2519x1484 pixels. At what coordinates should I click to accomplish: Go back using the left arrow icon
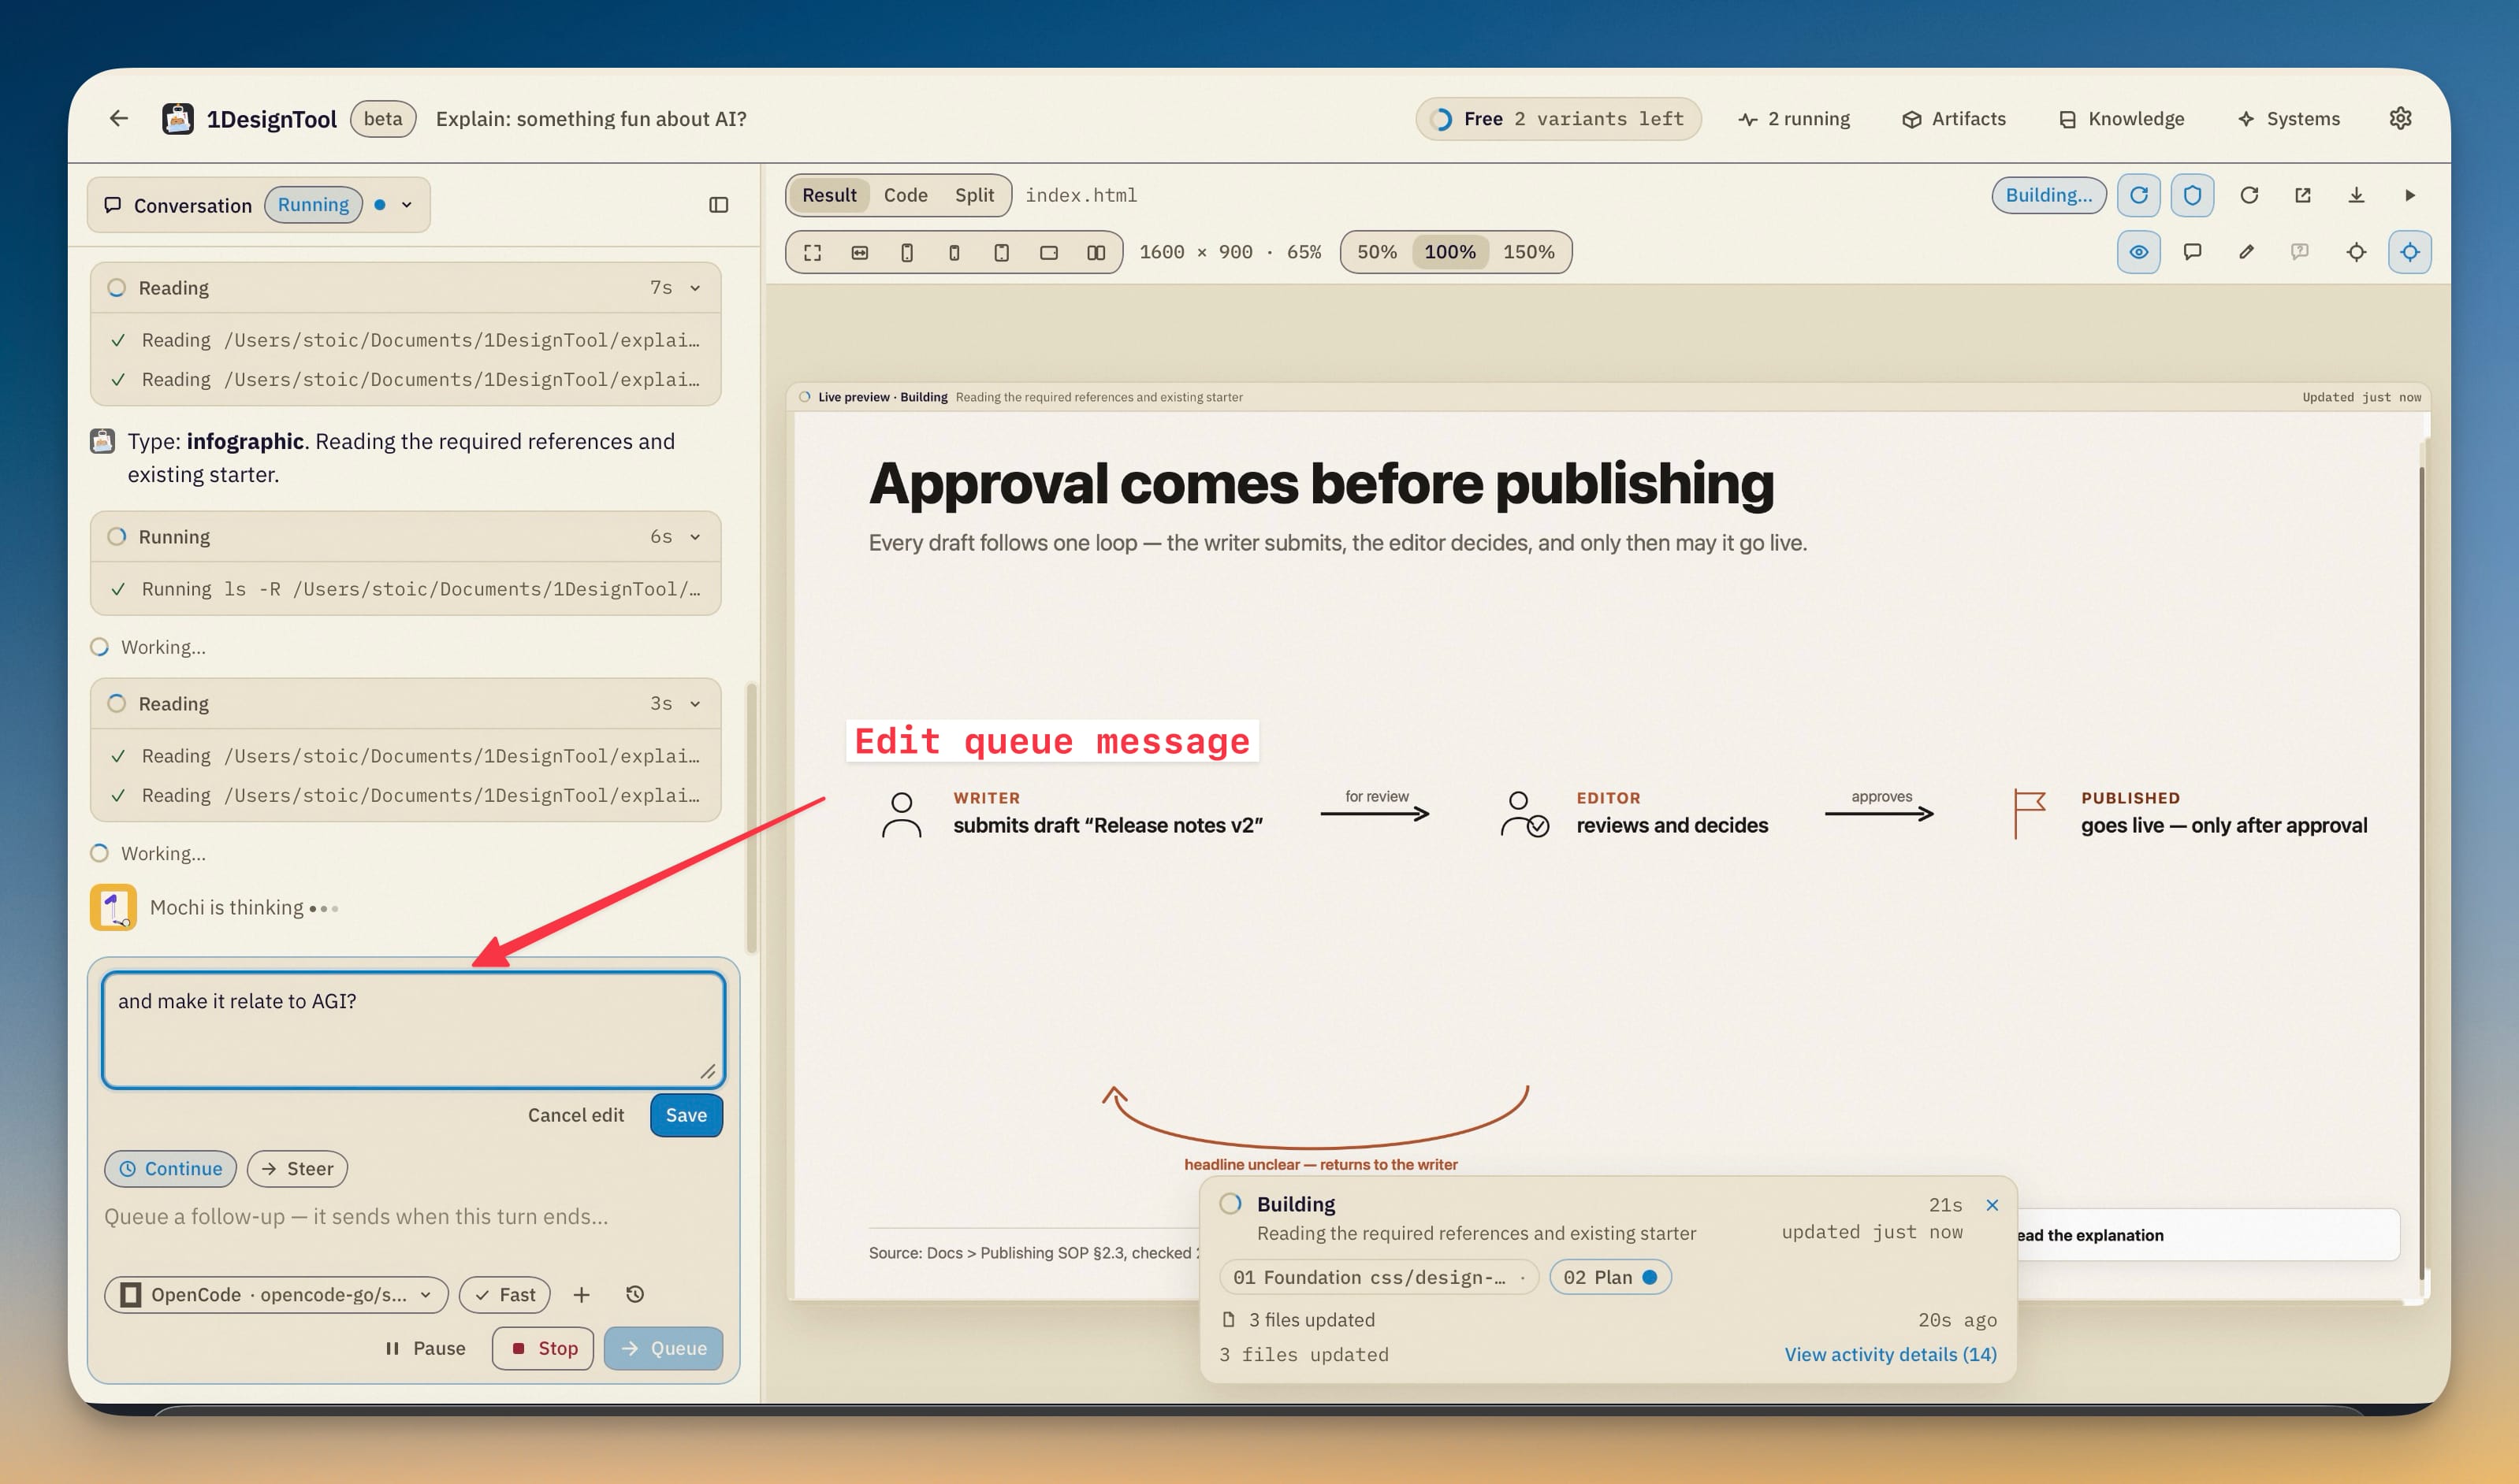click(x=119, y=118)
